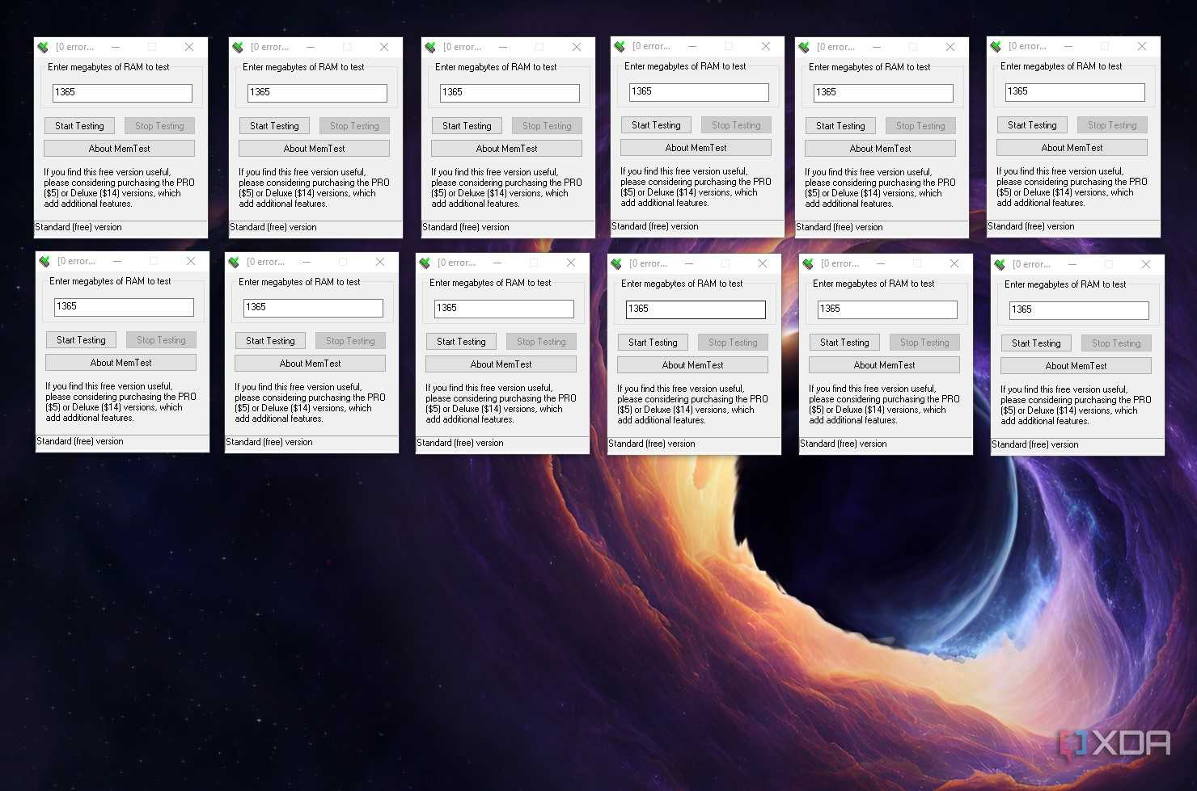The image size is (1197, 791).
Task: Click MemTest title icon in top-right window
Action: coord(996,47)
